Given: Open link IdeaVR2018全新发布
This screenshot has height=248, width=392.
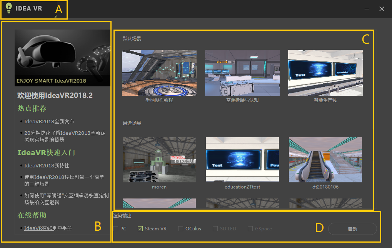Looking at the screenshot, I should pos(49,122).
